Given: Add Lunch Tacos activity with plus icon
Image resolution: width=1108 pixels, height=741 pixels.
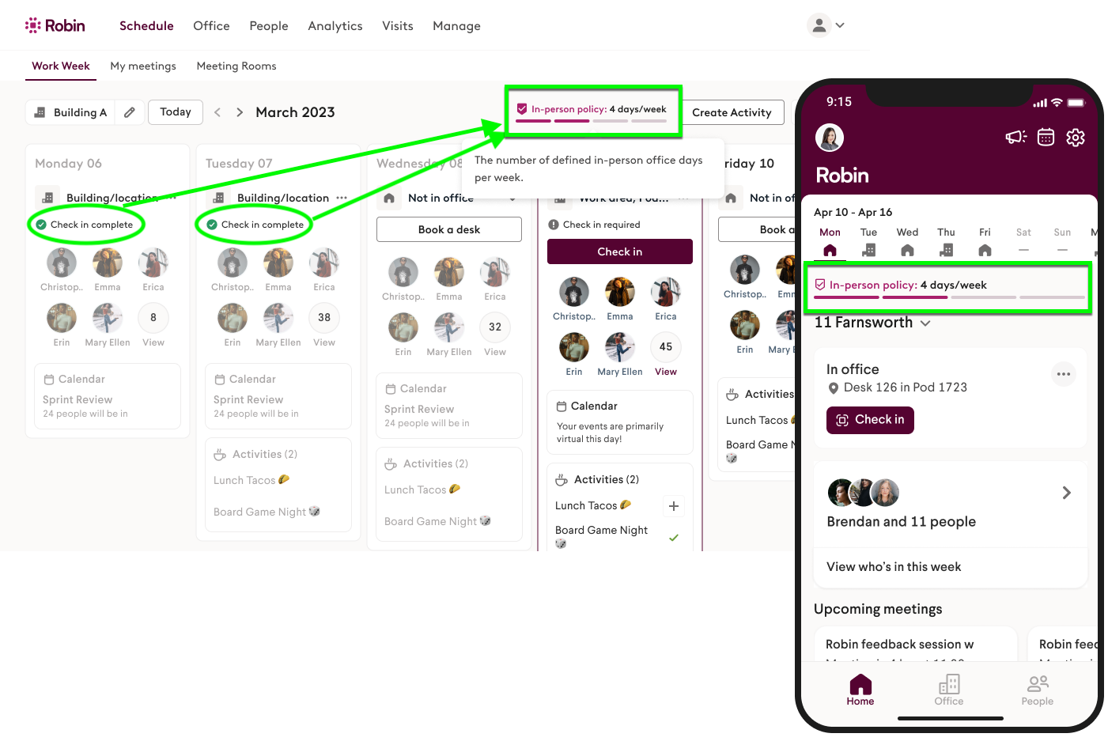Looking at the screenshot, I should coord(674,506).
